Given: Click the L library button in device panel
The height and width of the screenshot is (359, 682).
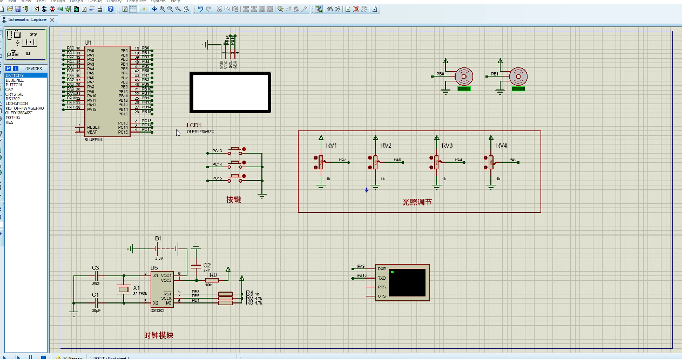Looking at the screenshot, I should pos(16,68).
